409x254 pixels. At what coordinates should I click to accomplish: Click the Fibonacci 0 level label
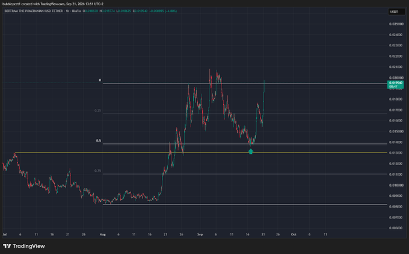point(100,81)
